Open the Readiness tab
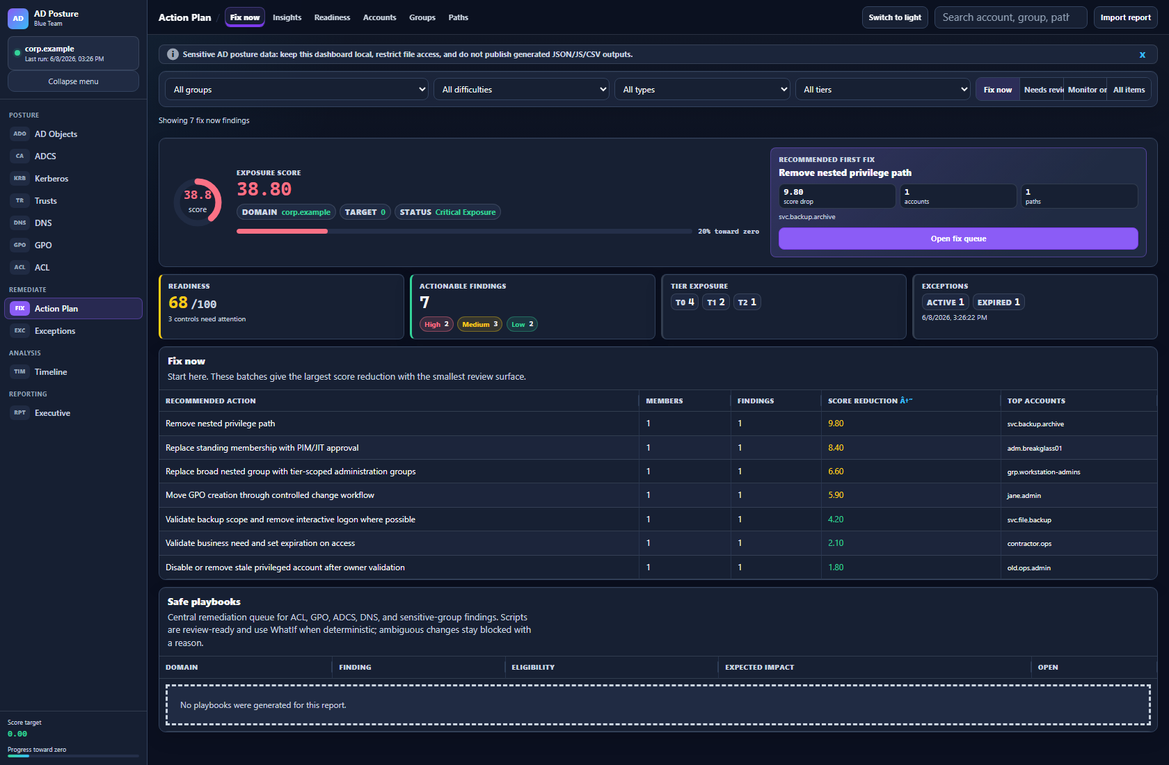 (333, 17)
